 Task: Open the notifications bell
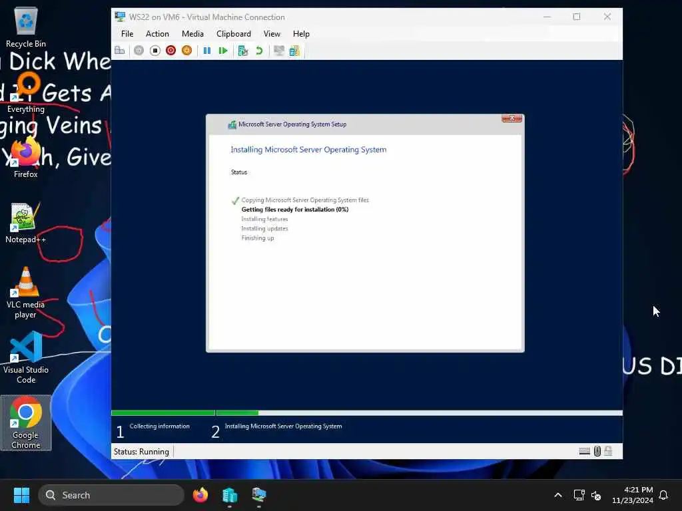(x=663, y=495)
